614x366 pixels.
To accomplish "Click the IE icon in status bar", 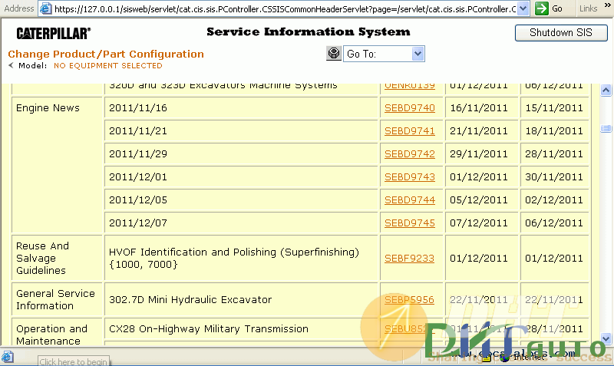I will point(8,357).
